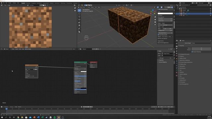The image size is (212, 119).
Task: Open Chrome from the Windows taskbar
Action: pyautogui.click(x=18, y=117)
